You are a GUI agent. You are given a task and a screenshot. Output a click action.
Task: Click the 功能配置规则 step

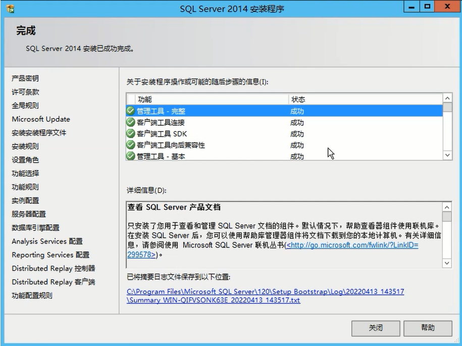tap(32, 296)
